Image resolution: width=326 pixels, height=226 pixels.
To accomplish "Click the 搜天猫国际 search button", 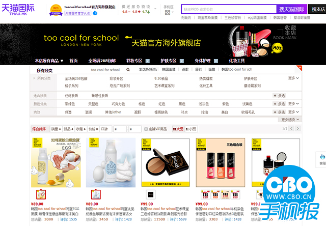I will click(291, 9).
